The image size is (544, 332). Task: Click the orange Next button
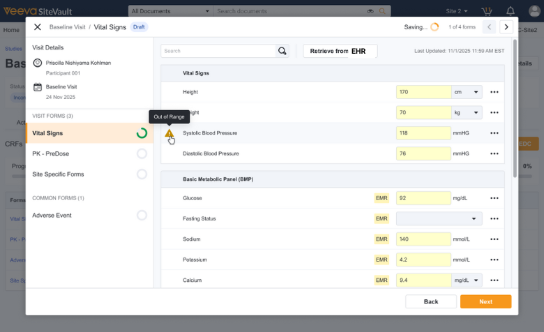[x=485, y=301]
